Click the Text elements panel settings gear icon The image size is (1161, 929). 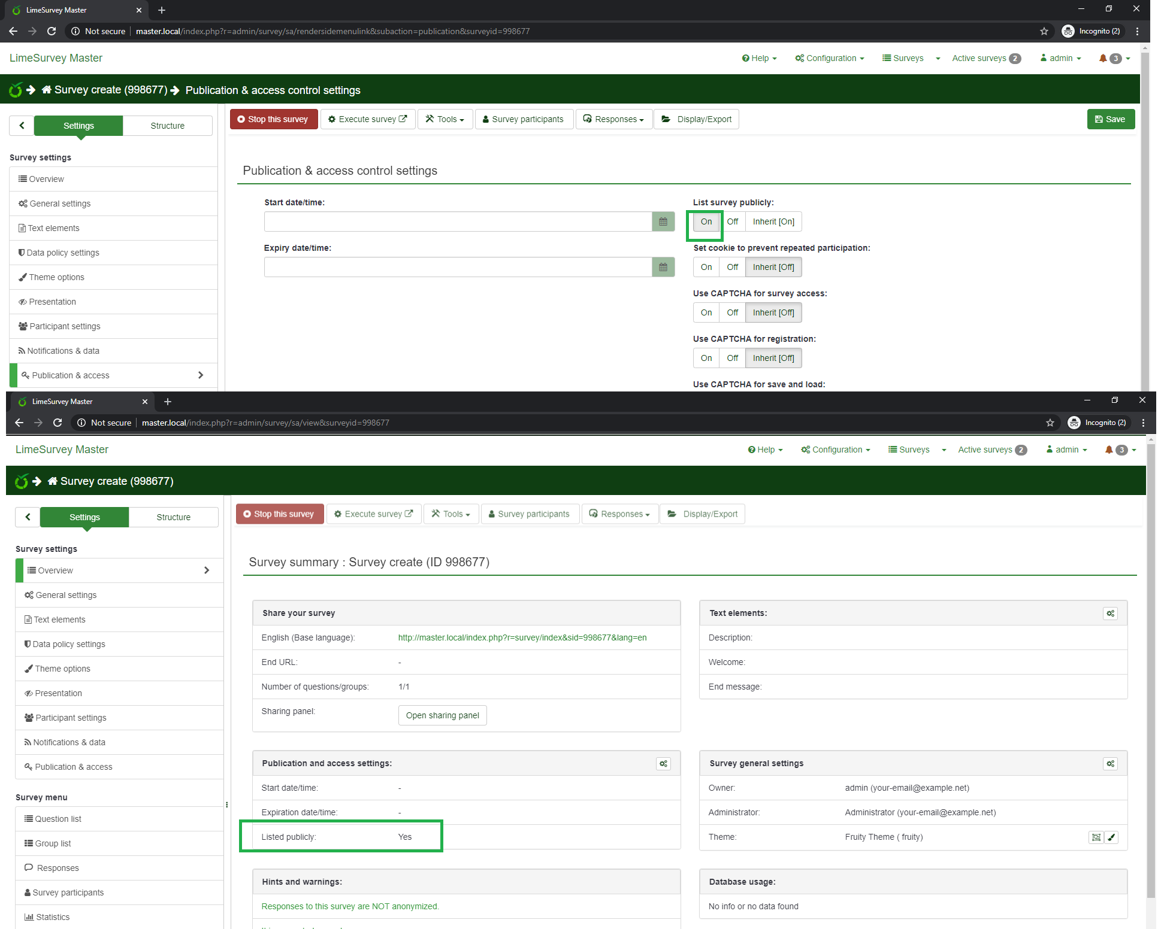click(x=1110, y=614)
